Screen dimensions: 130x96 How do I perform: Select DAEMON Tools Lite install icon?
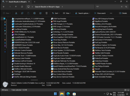(x=13, y=43)
